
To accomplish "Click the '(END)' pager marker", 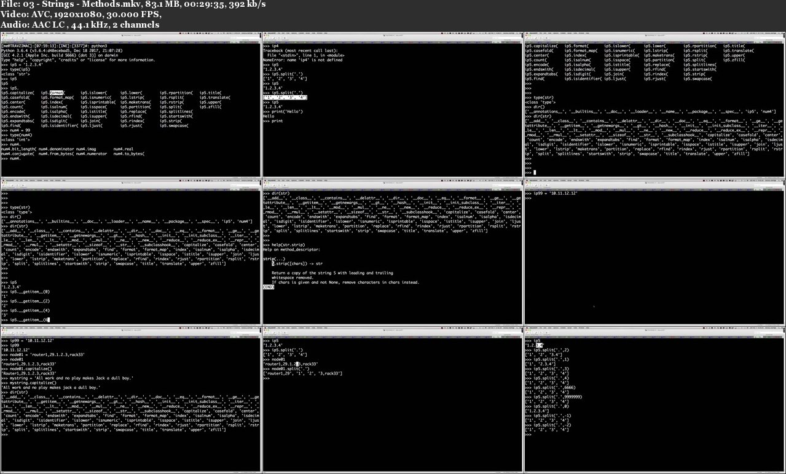I will click(269, 287).
